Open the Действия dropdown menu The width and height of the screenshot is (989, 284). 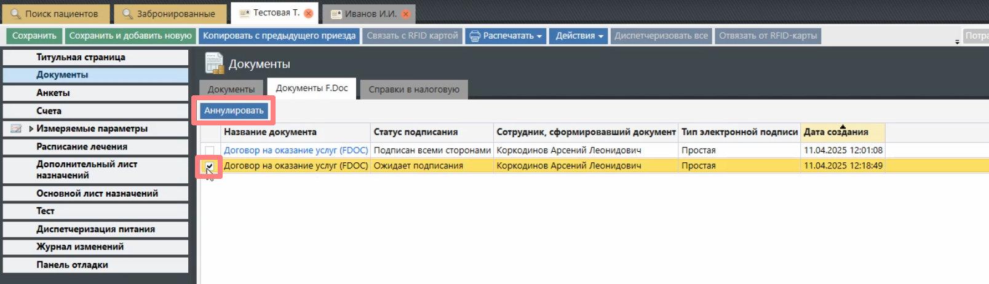[578, 36]
